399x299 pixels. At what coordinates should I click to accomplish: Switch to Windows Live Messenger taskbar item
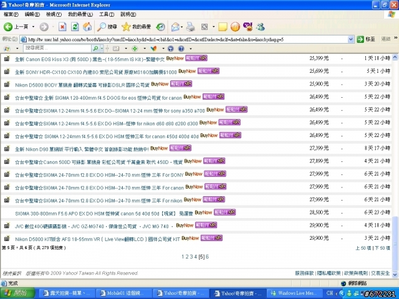pos(294,293)
